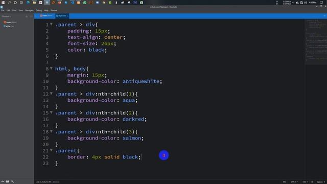Click the sidebar gear icon beside project name
327x184 pixels.
(x=27, y=16)
